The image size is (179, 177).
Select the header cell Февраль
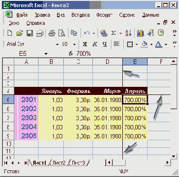coord(78,91)
